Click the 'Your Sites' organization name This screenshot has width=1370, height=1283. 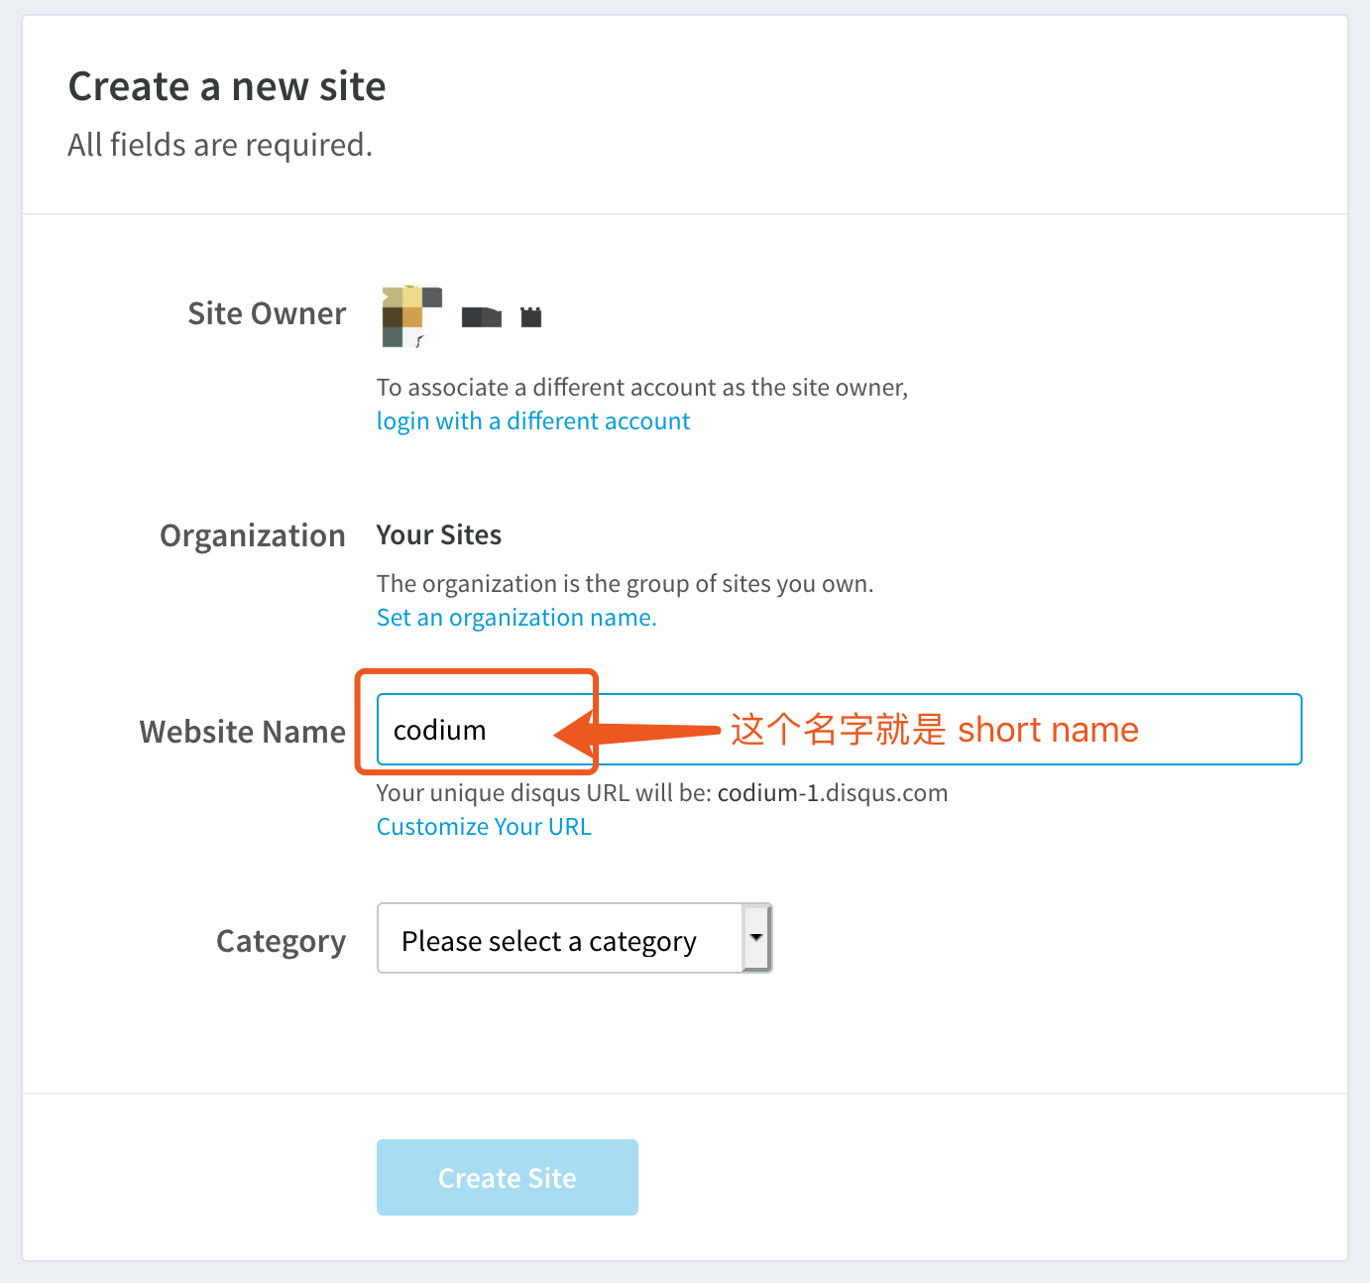click(x=439, y=535)
